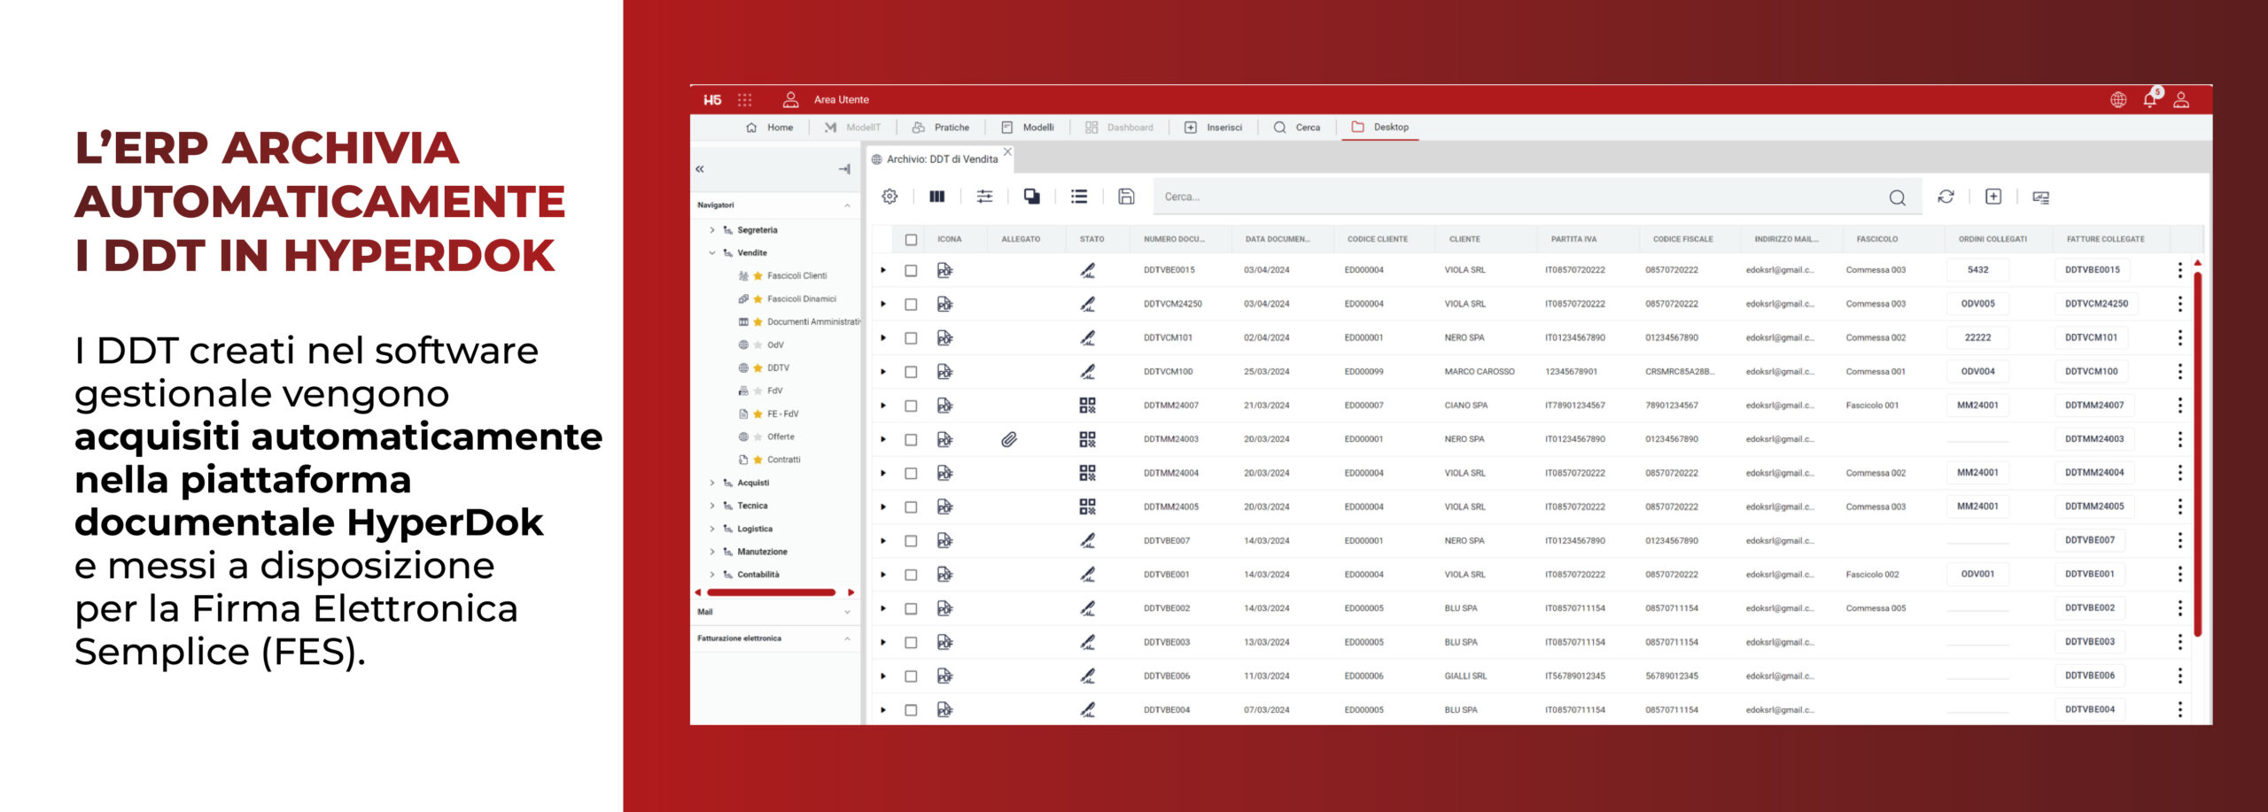Check the DDTVBE003 row checkbox
Viewport: 2268px width, 812px height.
click(911, 643)
